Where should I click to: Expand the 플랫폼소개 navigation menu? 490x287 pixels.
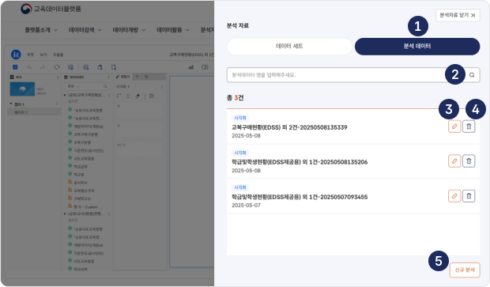point(41,30)
